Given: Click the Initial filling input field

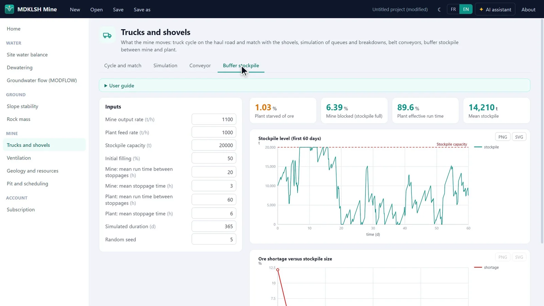Looking at the screenshot, I should pyautogui.click(x=214, y=158).
